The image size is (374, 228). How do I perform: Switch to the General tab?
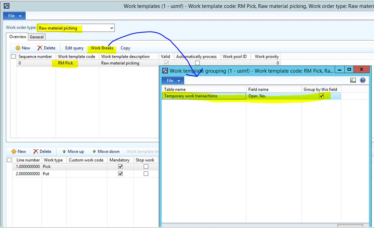pyautogui.click(x=37, y=37)
